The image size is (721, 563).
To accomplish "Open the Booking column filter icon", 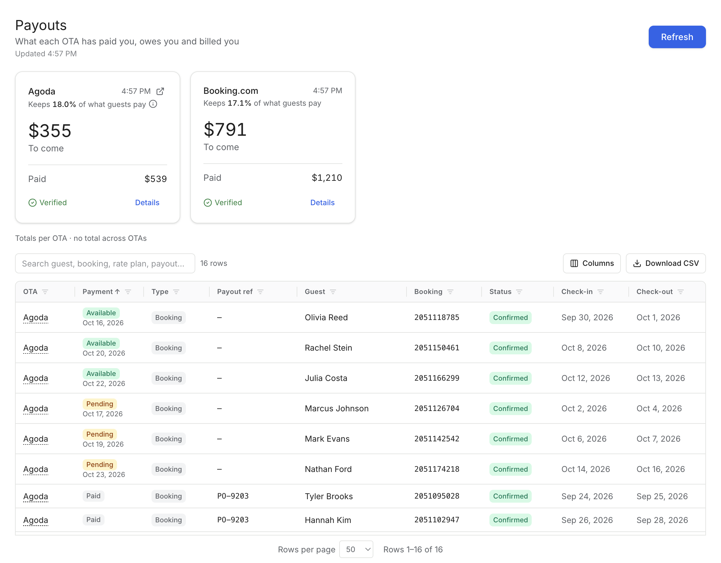I will (450, 292).
